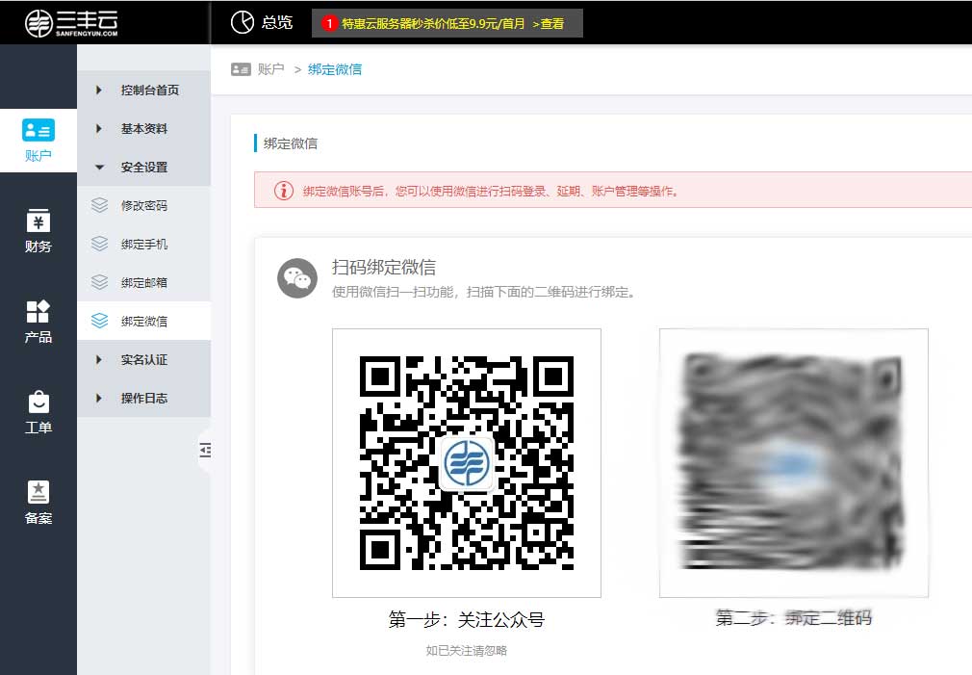Click the blurred second QR code

pyautogui.click(x=793, y=463)
